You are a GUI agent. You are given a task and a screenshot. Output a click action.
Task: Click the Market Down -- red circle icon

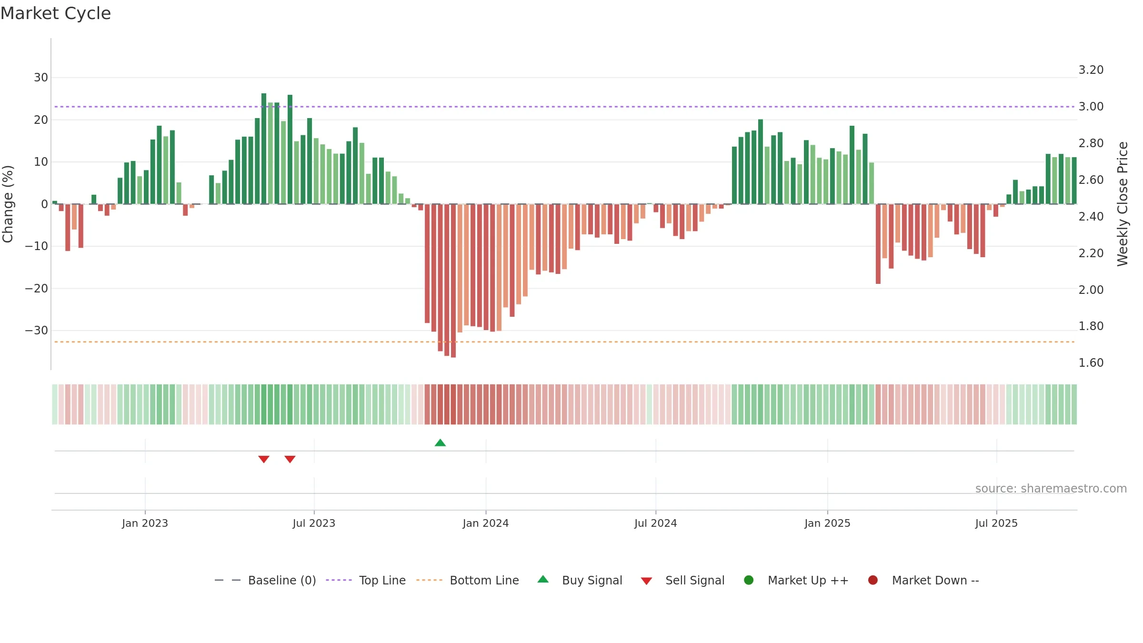click(x=873, y=580)
